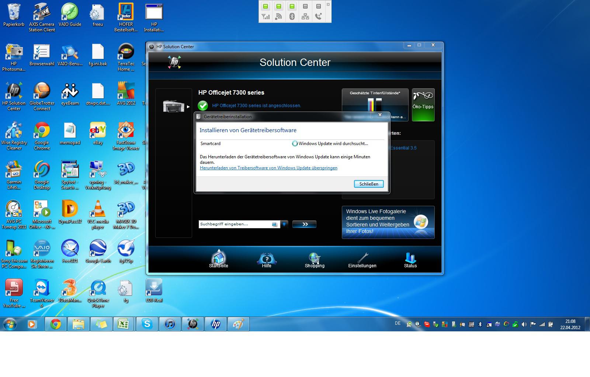Toggle the Bluetooth switch

[x=292, y=7]
